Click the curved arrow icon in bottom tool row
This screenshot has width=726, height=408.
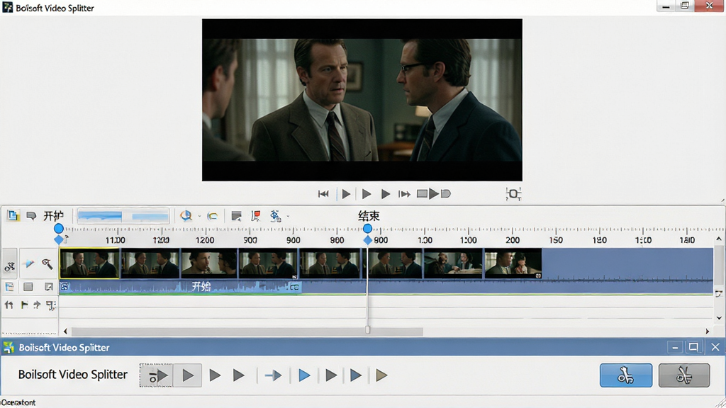point(37,305)
